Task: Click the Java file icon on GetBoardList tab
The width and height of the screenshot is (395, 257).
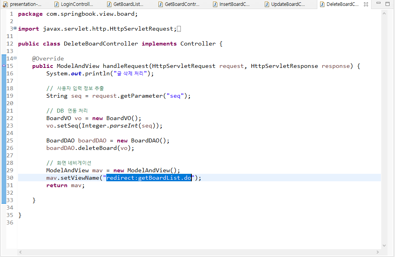Action: click(109, 4)
